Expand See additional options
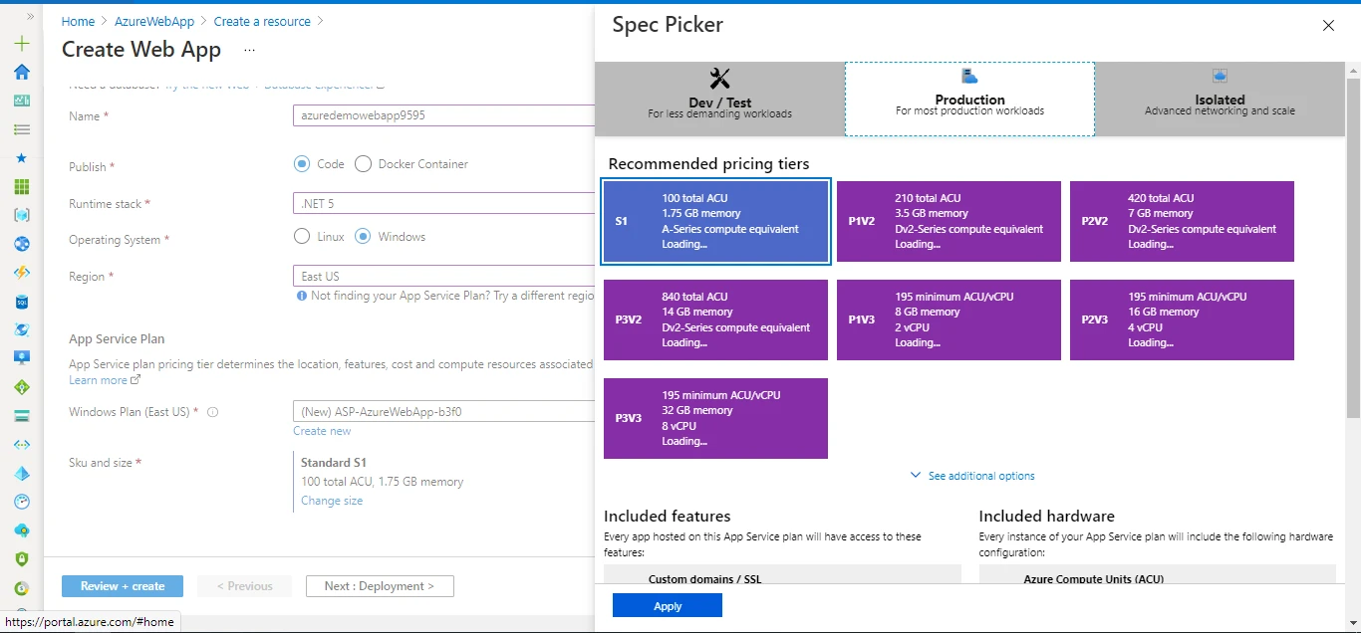 (971, 475)
